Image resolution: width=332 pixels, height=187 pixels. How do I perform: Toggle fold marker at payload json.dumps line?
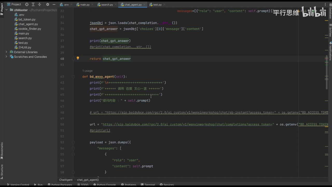pyautogui.click(x=73, y=142)
